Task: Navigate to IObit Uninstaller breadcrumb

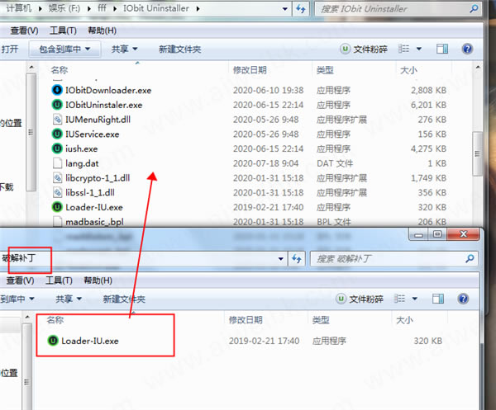Action: [x=156, y=8]
